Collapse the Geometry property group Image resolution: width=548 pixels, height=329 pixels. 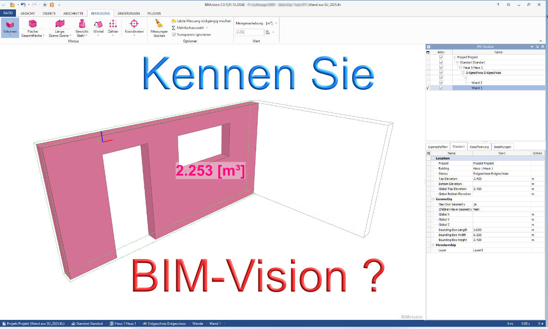[x=433, y=199]
